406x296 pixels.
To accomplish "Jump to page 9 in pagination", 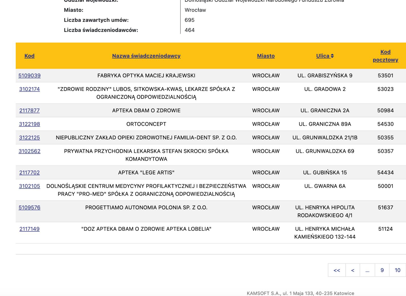I will [382, 270].
